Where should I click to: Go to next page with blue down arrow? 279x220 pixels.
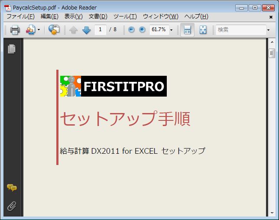tap(87, 30)
